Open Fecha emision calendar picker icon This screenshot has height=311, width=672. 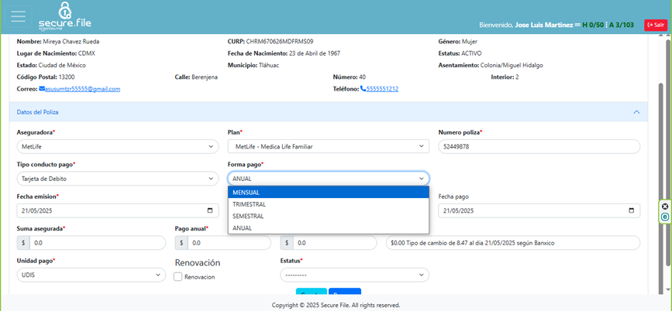[x=210, y=210]
